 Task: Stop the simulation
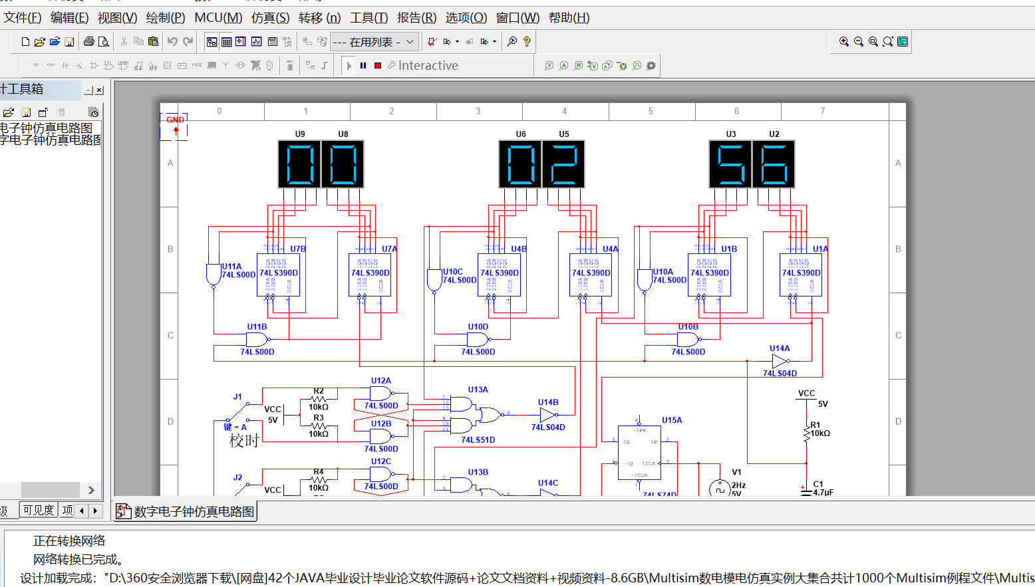[x=378, y=65]
